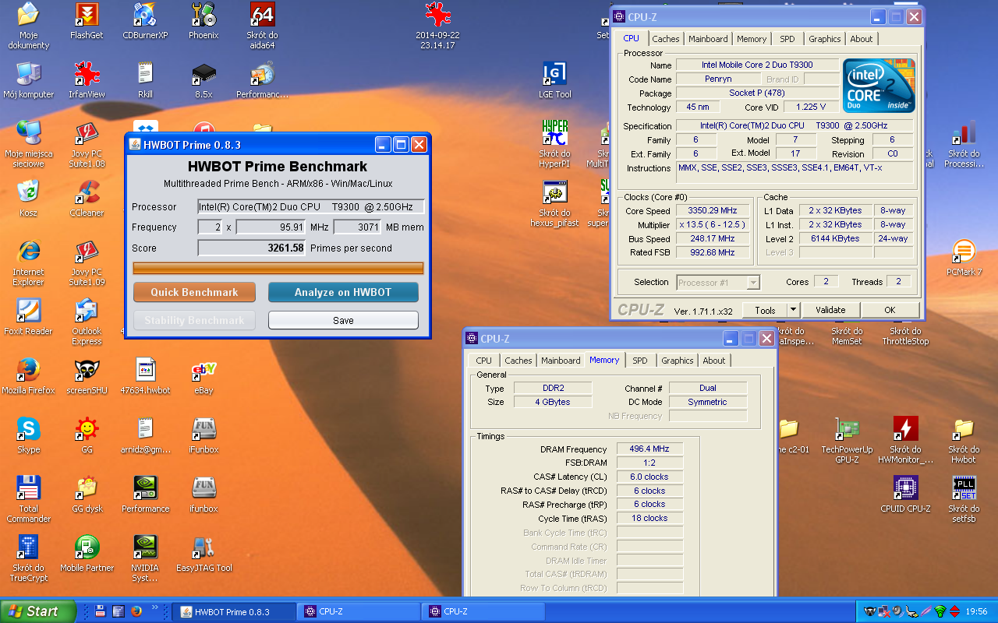Open the 47634.hwbot file icon
The width and height of the screenshot is (998, 623).
(145, 369)
